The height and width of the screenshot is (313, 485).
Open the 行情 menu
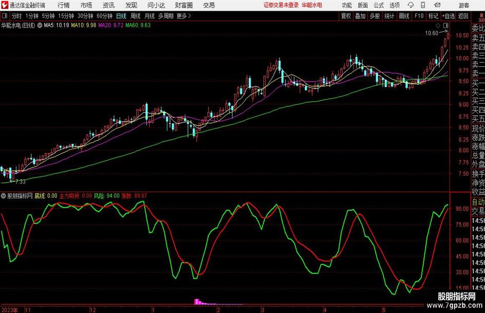[64, 5]
